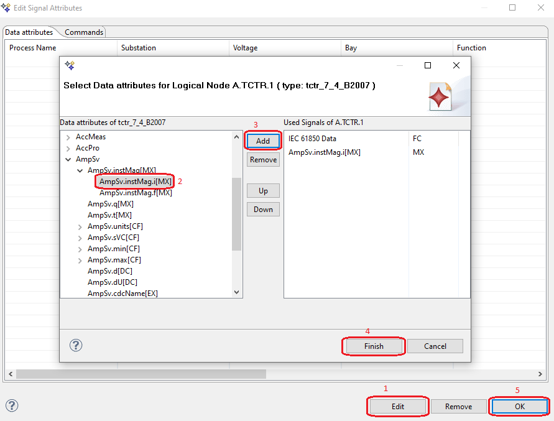Image resolution: width=554 pixels, height=421 pixels.
Task: Select AmpSv.instMag.f[MX] in the tree
Action: point(136,193)
